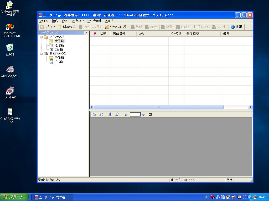
Task: Click the fax list horizontal scrollbar thumb
Action: click(159, 107)
